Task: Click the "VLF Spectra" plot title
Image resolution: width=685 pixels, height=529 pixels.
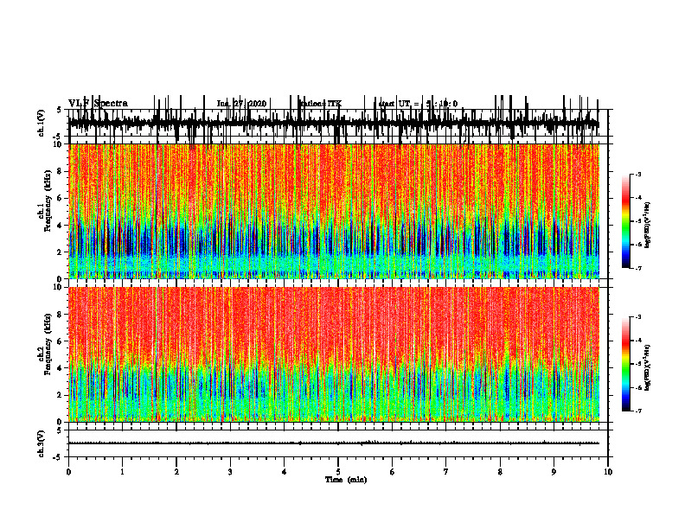Action: pyautogui.click(x=98, y=104)
